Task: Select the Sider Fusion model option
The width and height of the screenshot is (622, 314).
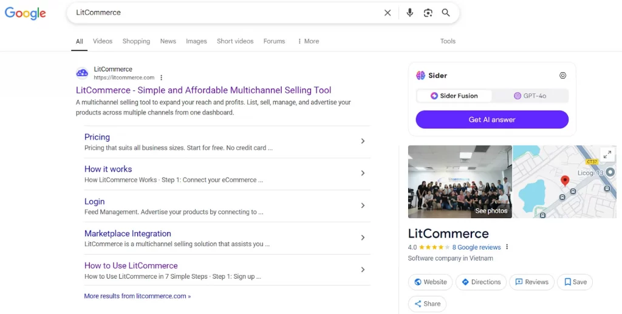Action: (454, 96)
